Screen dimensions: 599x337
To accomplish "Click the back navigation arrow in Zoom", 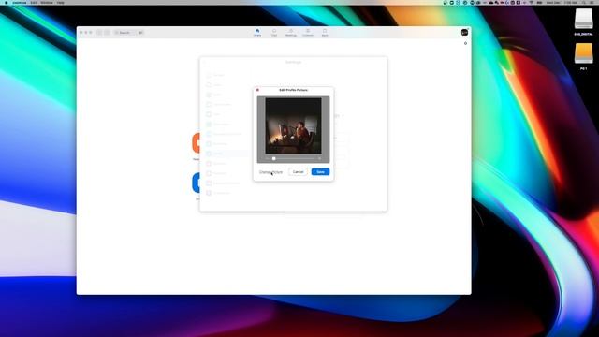I will (99, 33).
